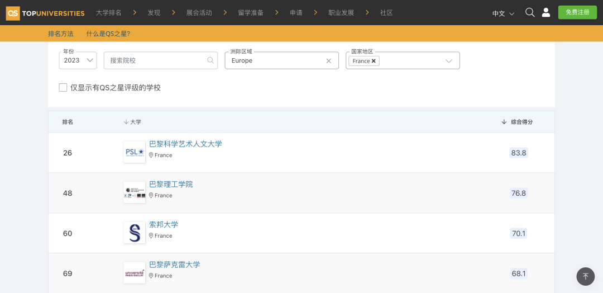Click the score 68.1
Image resolution: width=603 pixels, height=293 pixels.
[x=518, y=274]
